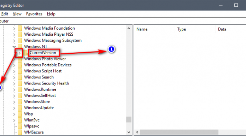This screenshot has height=136, width=246.
Task: Click the tree scrollbar up arrow
Action: point(129,28)
